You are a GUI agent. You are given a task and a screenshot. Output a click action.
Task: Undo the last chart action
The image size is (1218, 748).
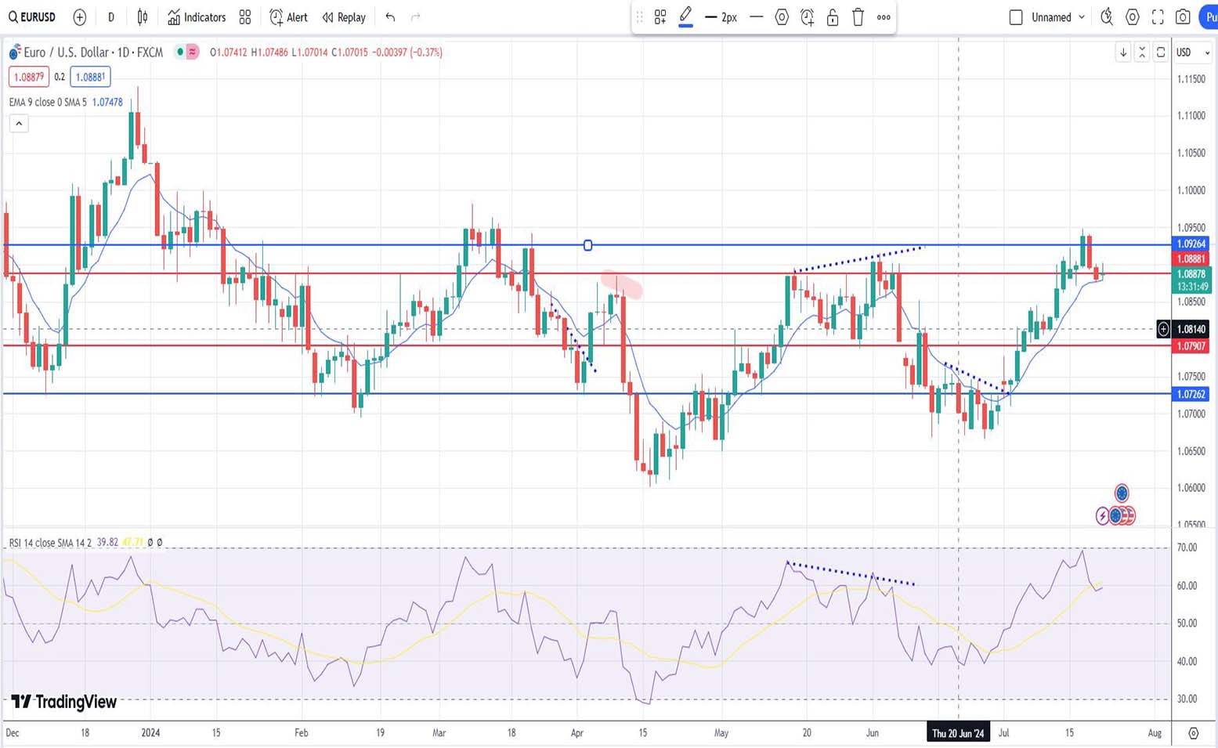point(390,17)
